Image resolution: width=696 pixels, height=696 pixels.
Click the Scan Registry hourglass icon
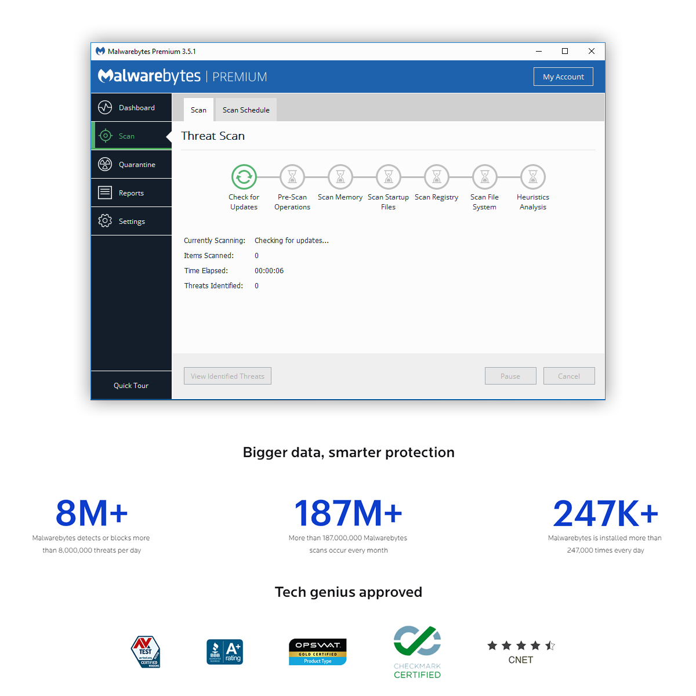coord(437,177)
